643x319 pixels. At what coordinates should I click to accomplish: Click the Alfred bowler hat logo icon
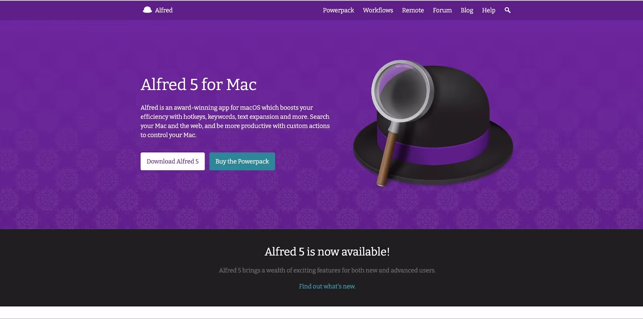[x=147, y=10]
